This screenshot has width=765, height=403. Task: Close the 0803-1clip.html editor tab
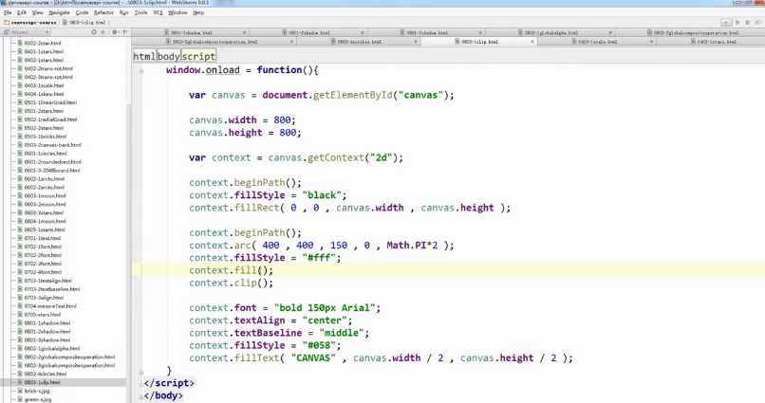532,42
